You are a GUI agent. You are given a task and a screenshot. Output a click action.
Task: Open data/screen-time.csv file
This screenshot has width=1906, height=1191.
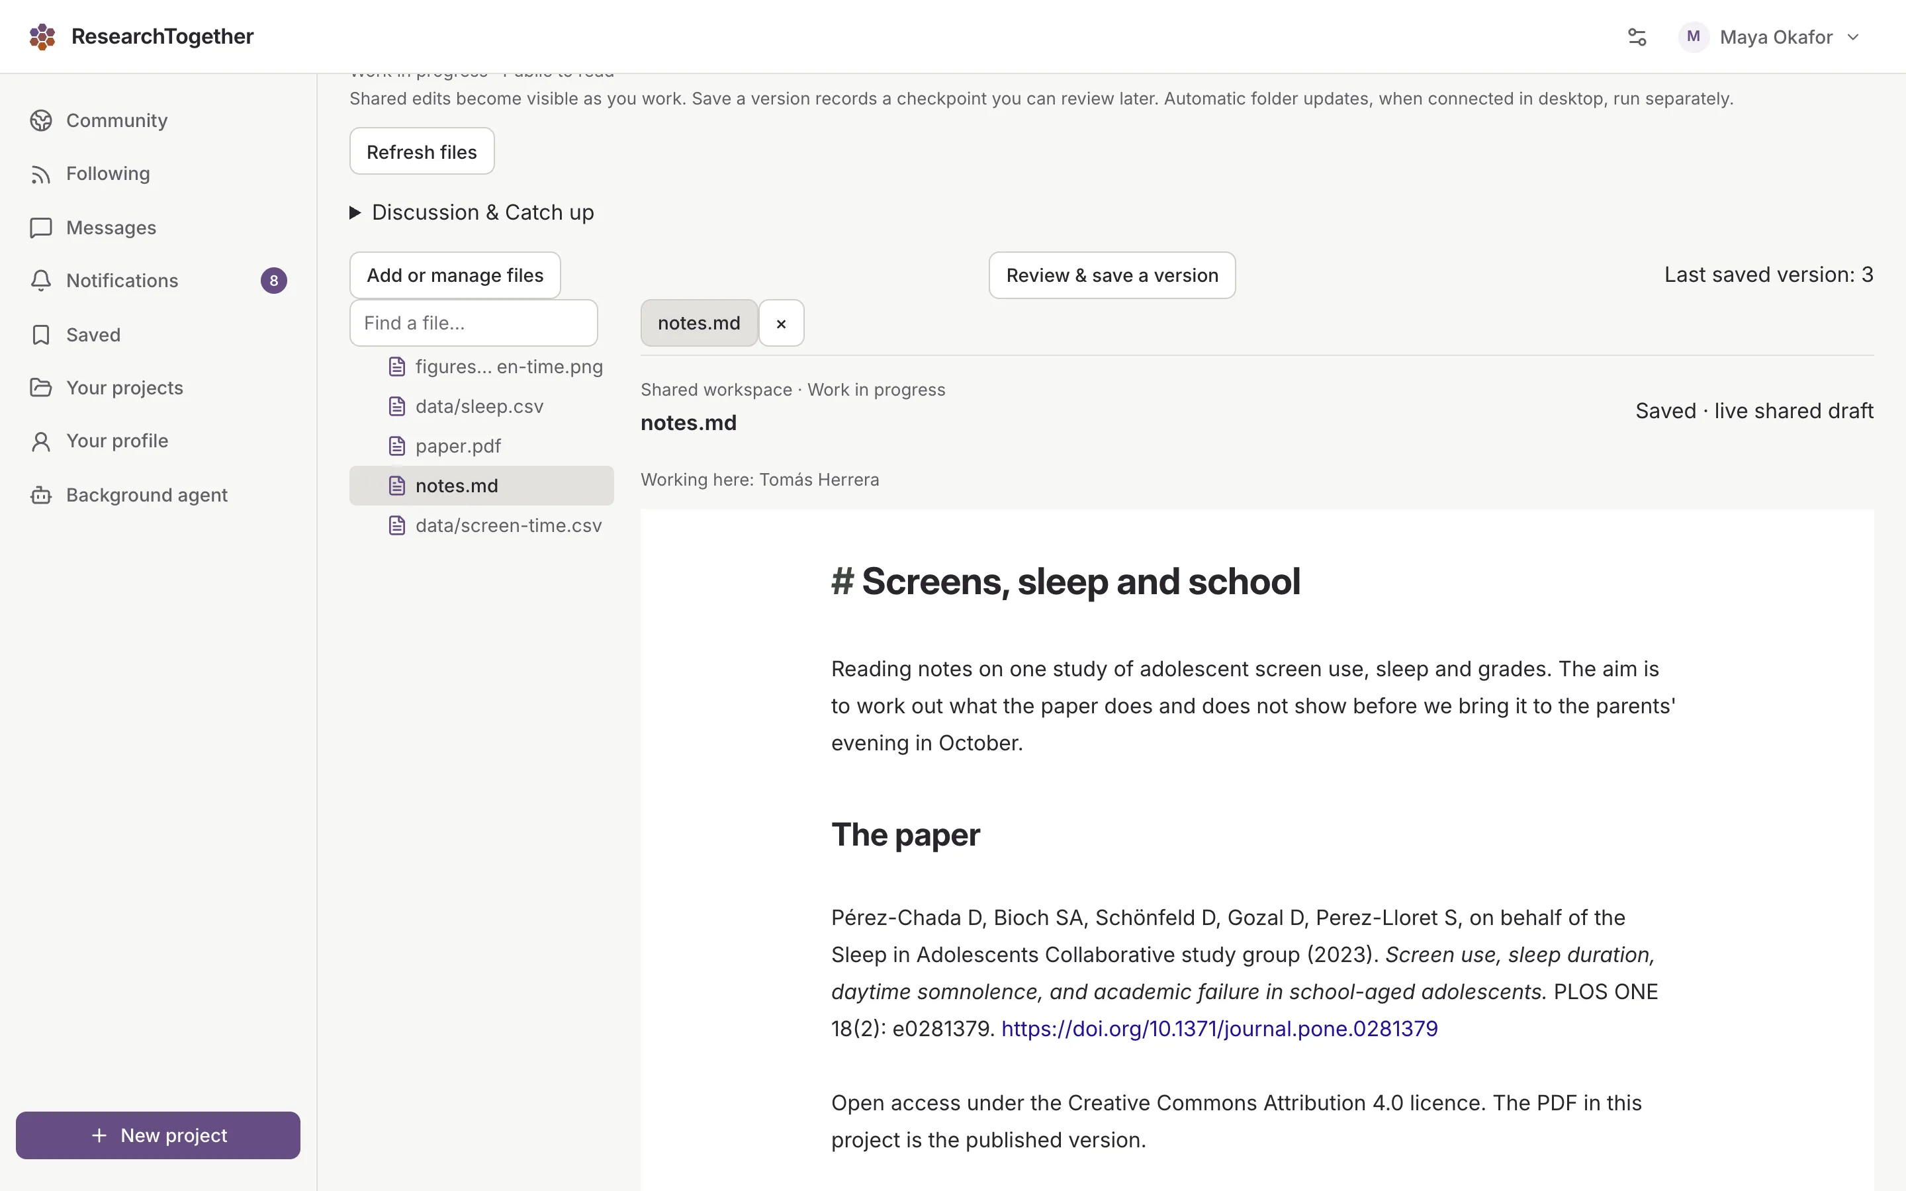(482, 525)
